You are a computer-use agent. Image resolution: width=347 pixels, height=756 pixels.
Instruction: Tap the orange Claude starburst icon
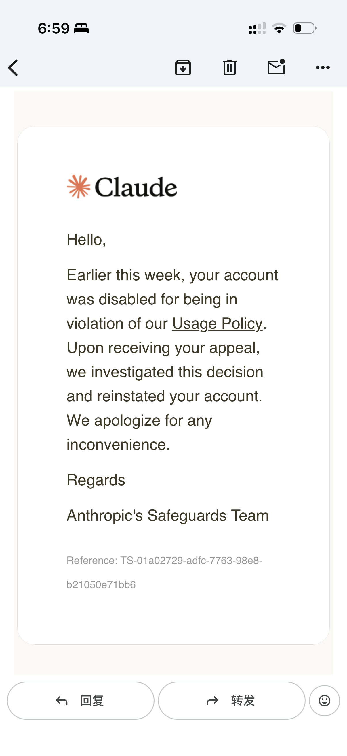point(79,187)
